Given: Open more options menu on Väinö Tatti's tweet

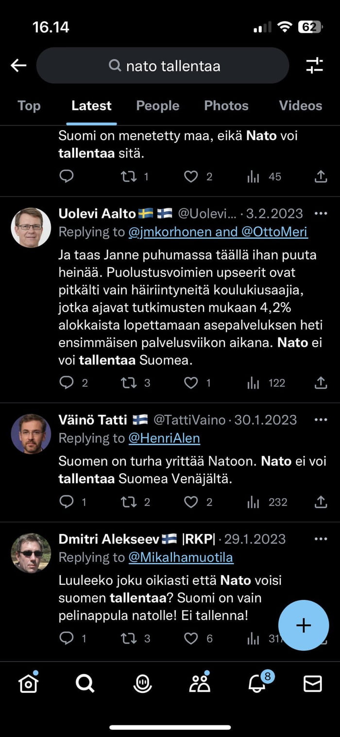Looking at the screenshot, I should coord(321,419).
